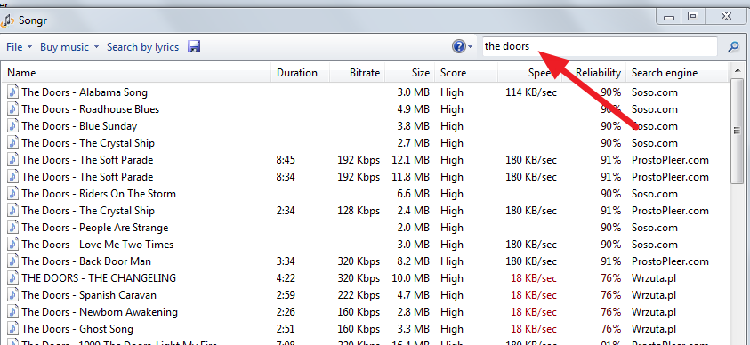Sort results by the Duration column
Viewport: 750px width, 345px height.
(301, 73)
